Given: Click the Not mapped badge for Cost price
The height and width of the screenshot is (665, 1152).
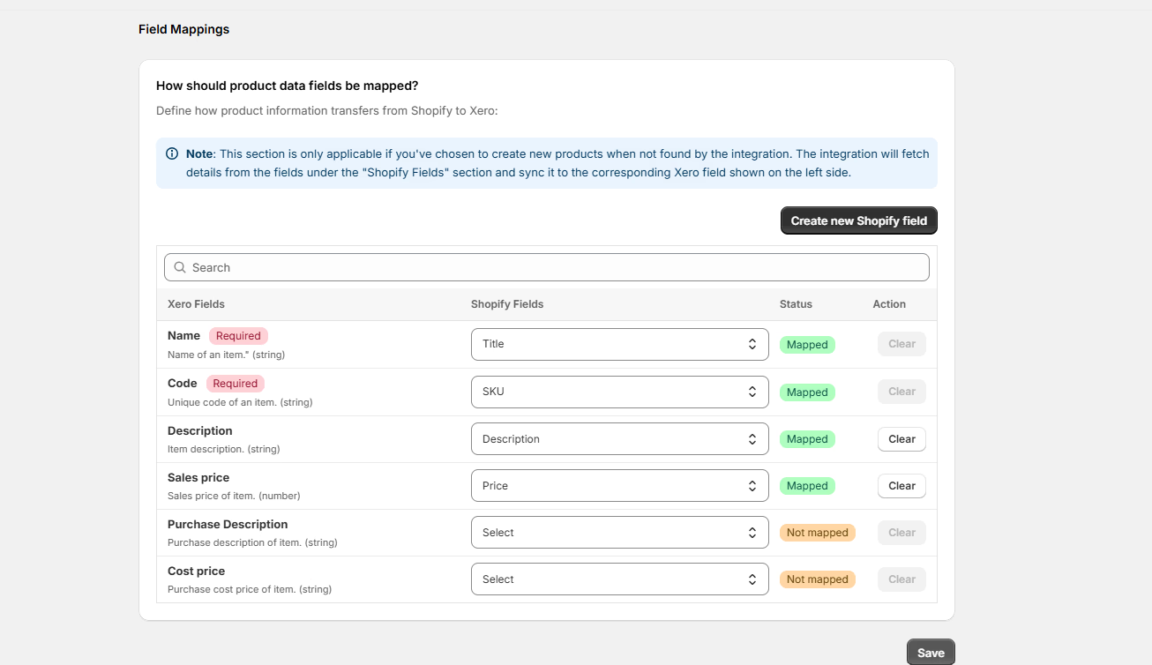Looking at the screenshot, I should 817,579.
